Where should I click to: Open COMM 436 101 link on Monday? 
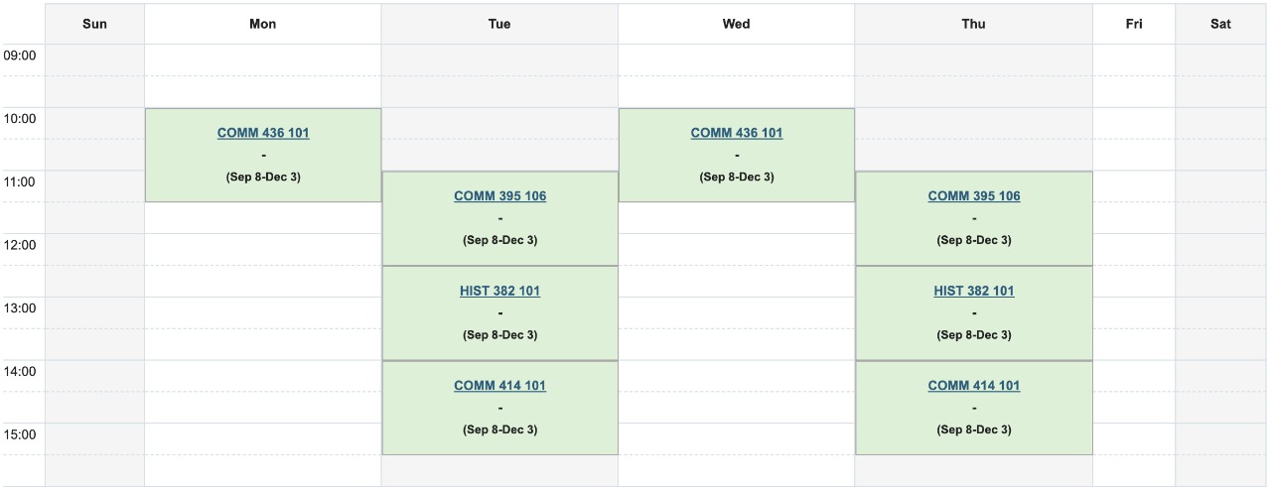click(x=263, y=133)
